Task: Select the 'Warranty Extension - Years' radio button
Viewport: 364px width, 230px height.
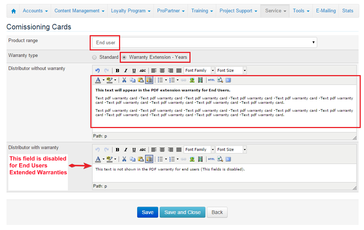Action: tap(124, 57)
